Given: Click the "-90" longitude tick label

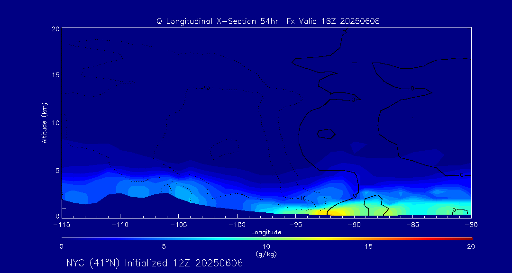Looking at the screenshot, I should pyautogui.click(x=354, y=225).
